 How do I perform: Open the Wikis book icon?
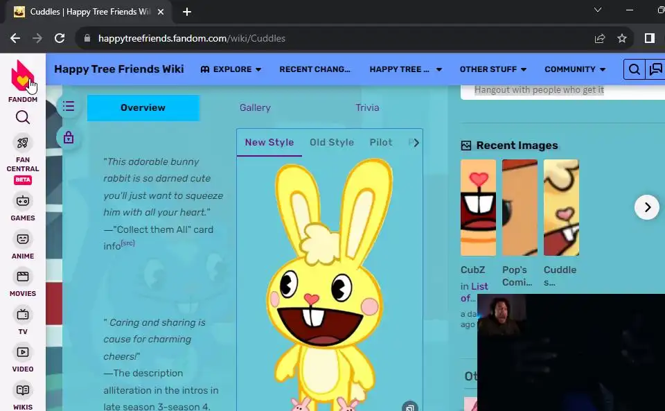23,390
